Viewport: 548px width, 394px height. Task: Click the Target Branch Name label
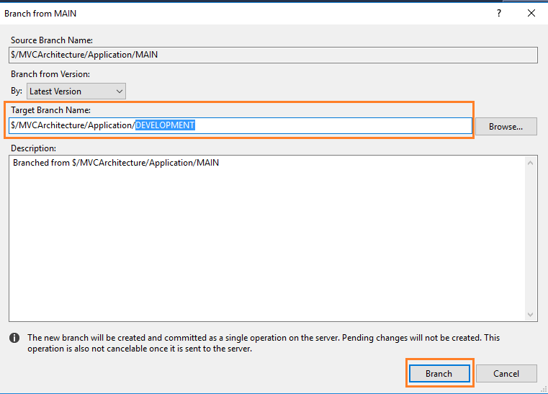coord(50,110)
